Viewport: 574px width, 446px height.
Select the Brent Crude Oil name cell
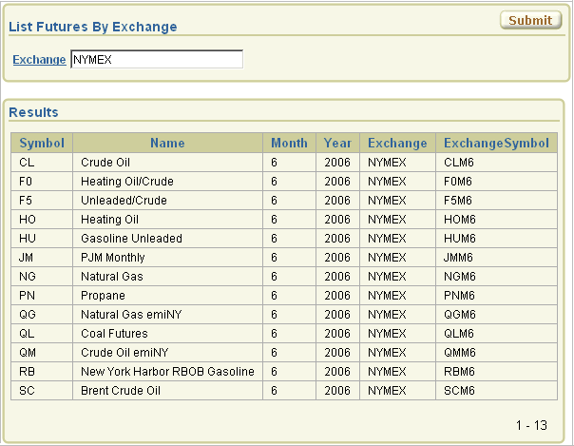pos(167,391)
